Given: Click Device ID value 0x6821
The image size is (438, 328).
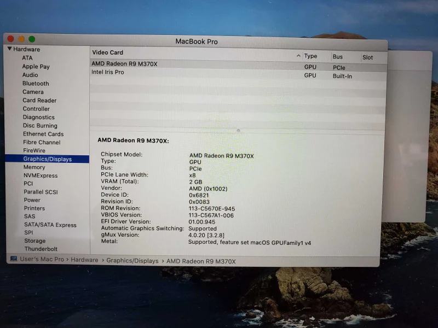Looking at the screenshot, I should coord(199,195).
